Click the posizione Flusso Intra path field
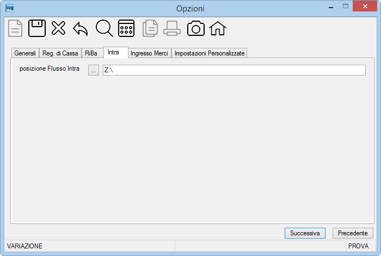381x256 pixels. [x=234, y=70]
